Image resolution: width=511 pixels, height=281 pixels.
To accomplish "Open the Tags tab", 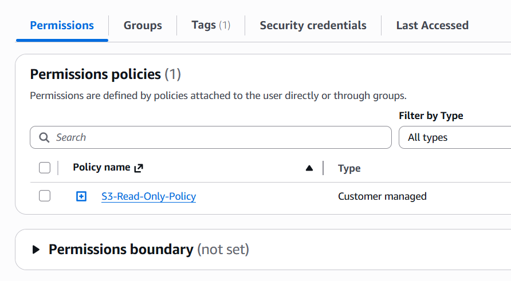I will coord(211,25).
